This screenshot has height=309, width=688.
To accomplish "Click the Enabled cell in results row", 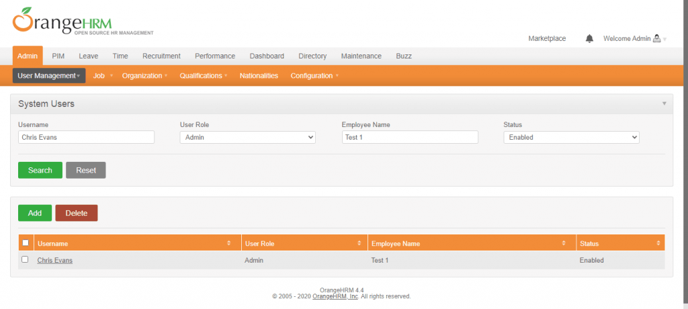I will click(x=591, y=260).
